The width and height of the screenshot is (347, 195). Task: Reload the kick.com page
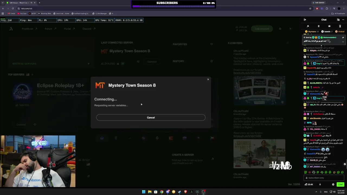[x=13, y=8]
